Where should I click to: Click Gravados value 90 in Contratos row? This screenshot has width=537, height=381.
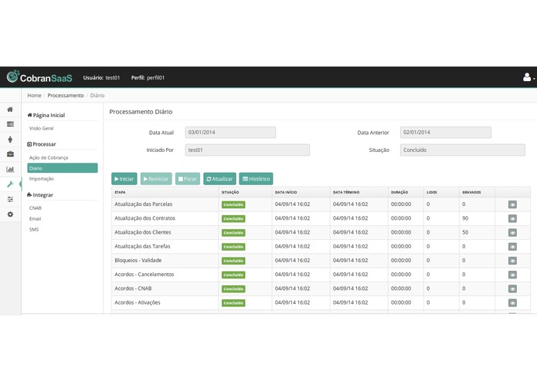[x=465, y=218]
